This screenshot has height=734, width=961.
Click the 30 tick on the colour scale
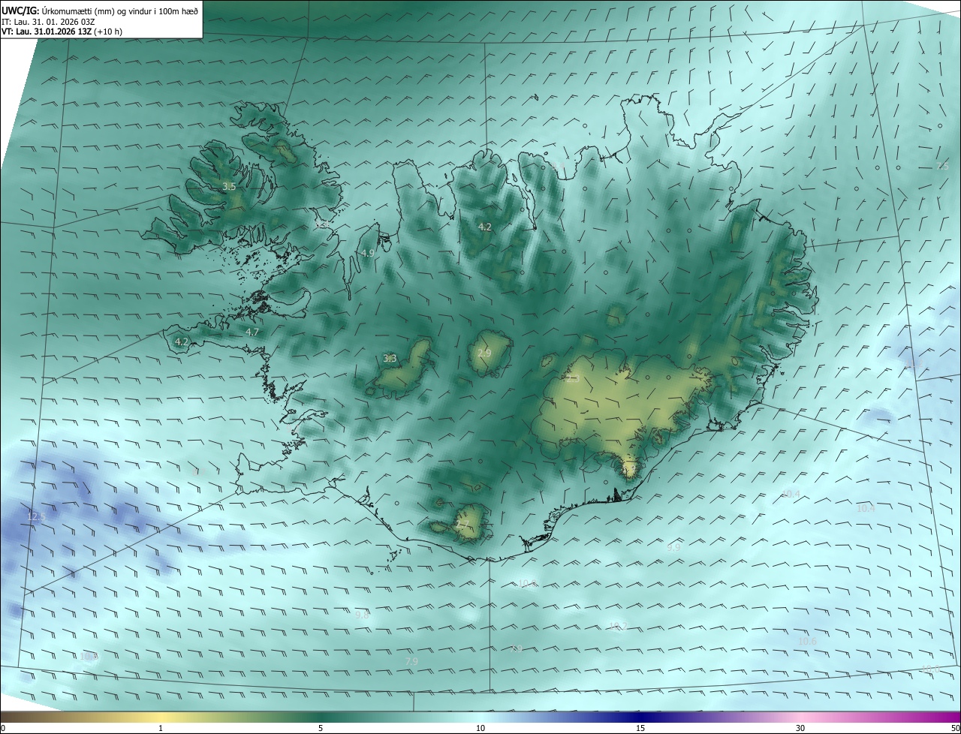800,728
